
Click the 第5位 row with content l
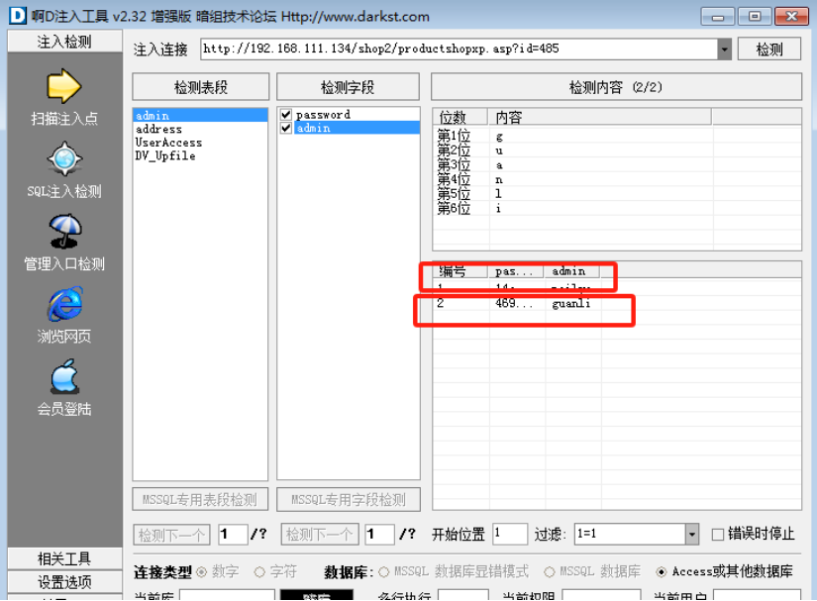tap(616, 194)
